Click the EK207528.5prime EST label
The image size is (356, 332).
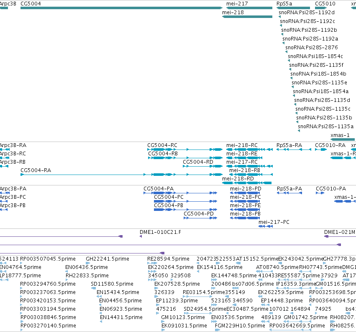click(177, 284)
